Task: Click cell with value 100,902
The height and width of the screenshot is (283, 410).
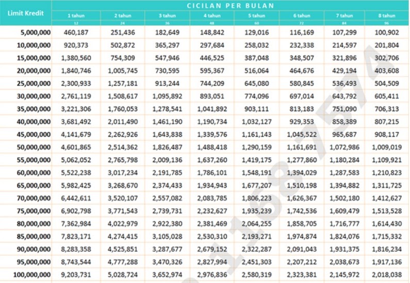Action: (387, 32)
